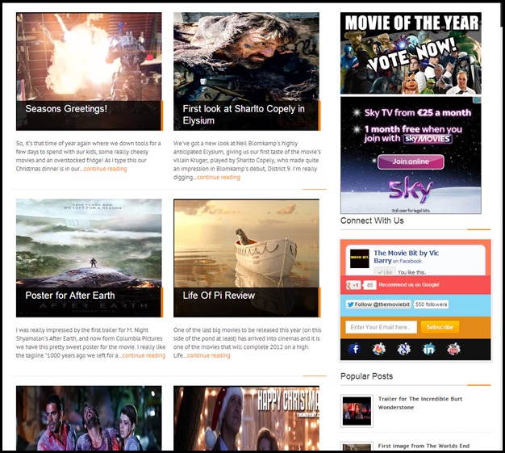Click the 550 followers count

(x=432, y=304)
